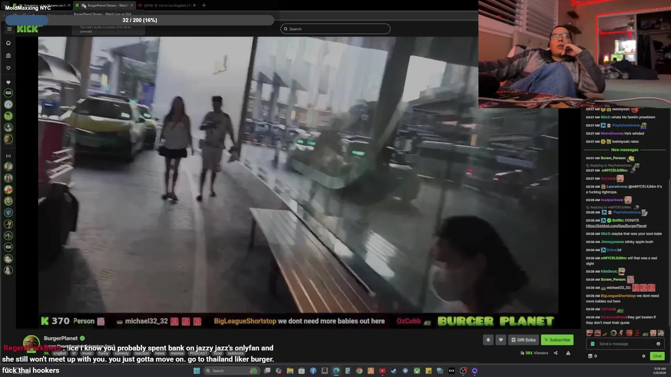Open the Chrome icon on the taskbar
Viewport: 671px width, 377px height.
(x=359, y=371)
